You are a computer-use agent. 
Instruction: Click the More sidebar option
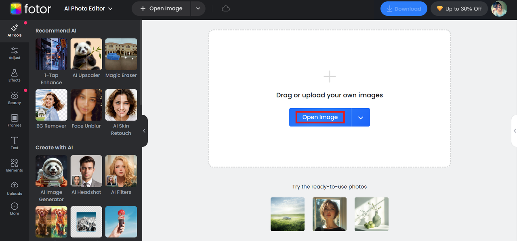pyautogui.click(x=15, y=209)
